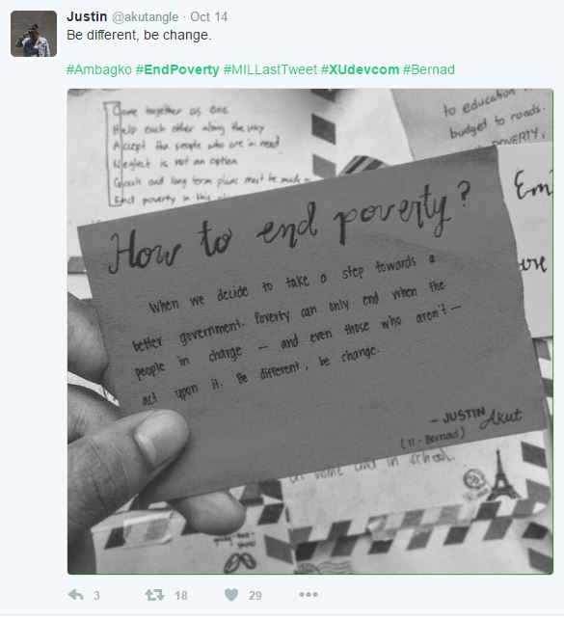This screenshot has height=620, width=564.
Task: Click the tweet text 'Be different, be change.'
Action: tap(139, 35)
